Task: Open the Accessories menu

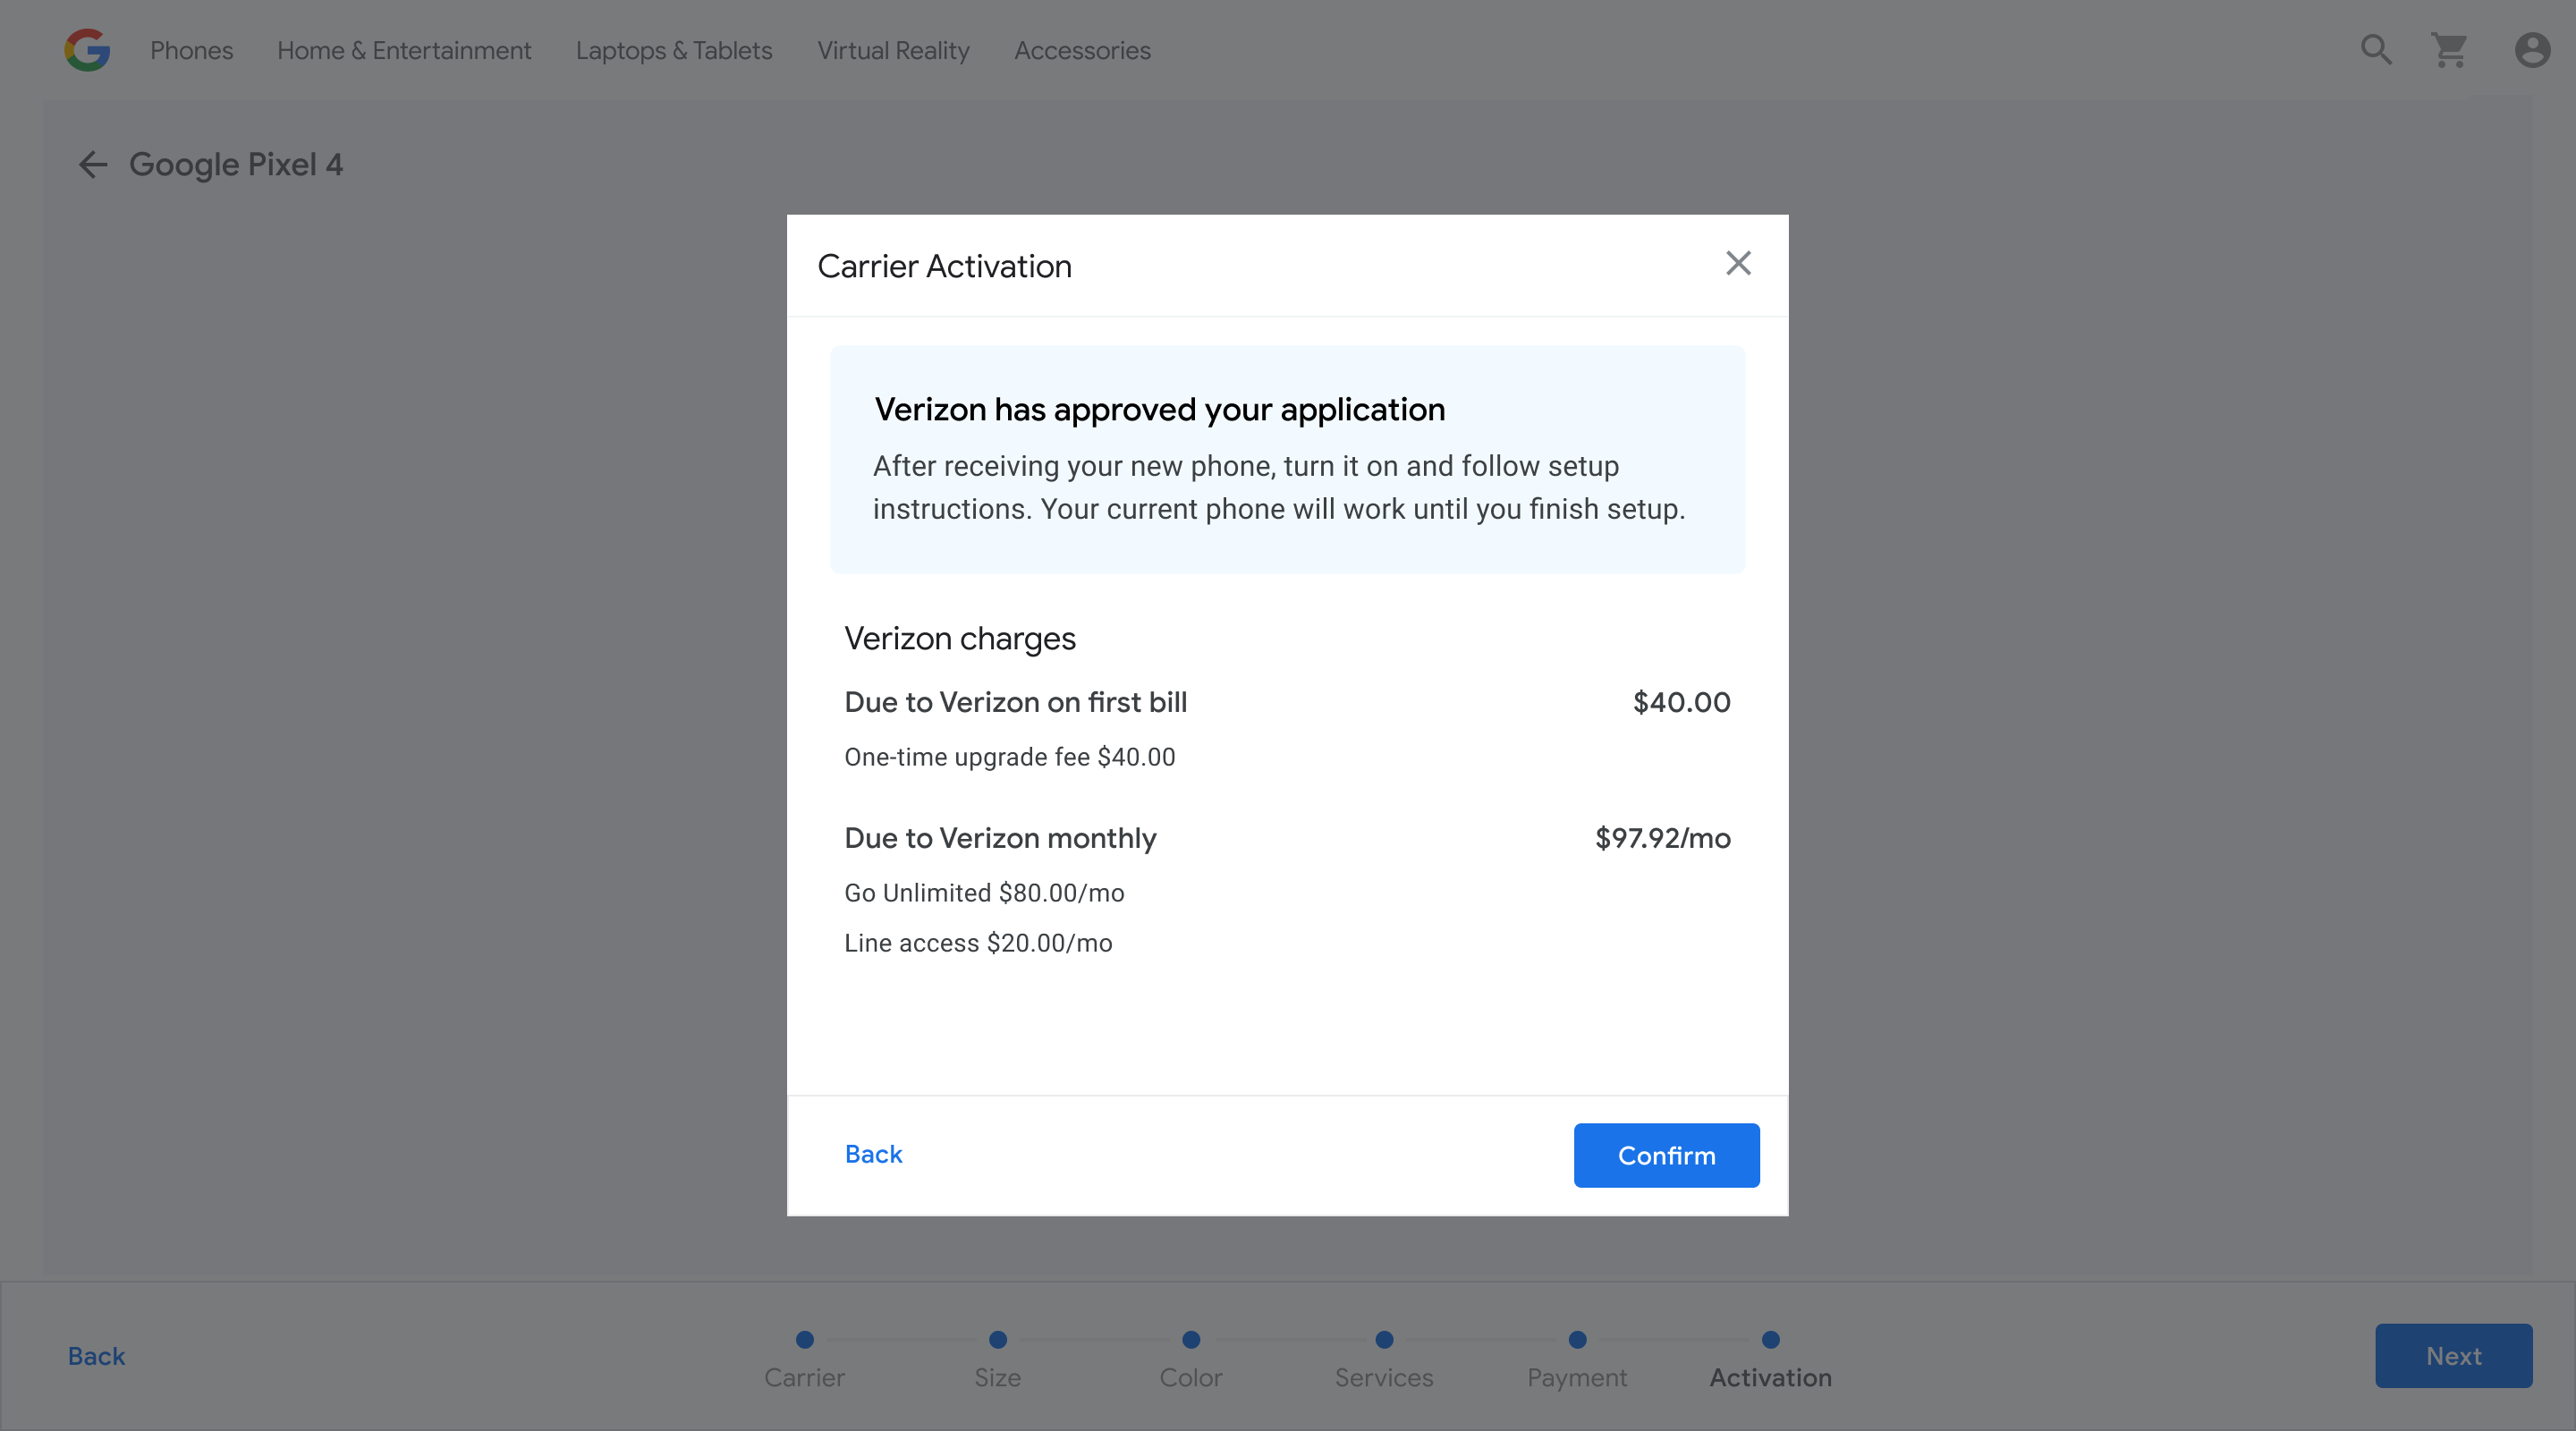Action: click(1082, 50)
